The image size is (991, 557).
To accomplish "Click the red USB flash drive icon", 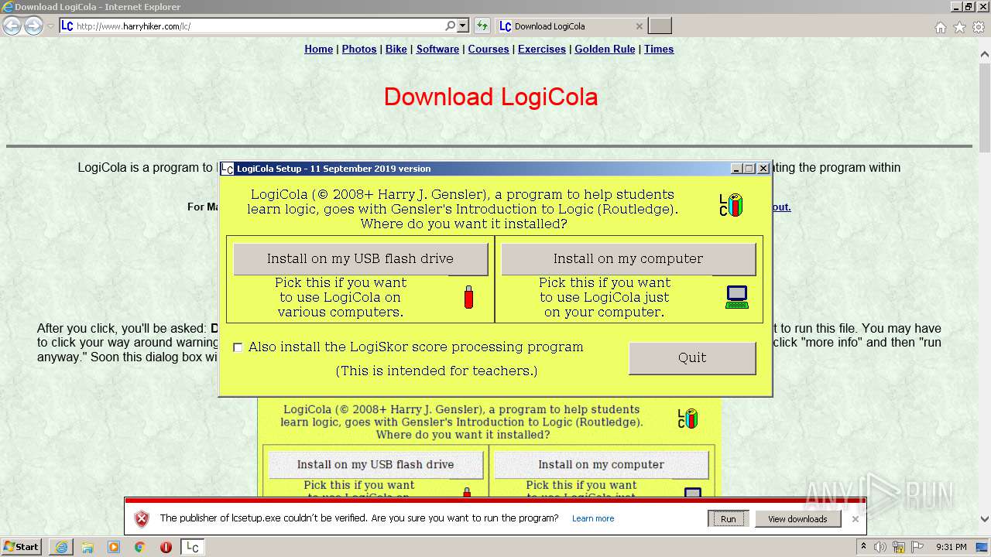I will pyautogui.click(x=468, y=297).
